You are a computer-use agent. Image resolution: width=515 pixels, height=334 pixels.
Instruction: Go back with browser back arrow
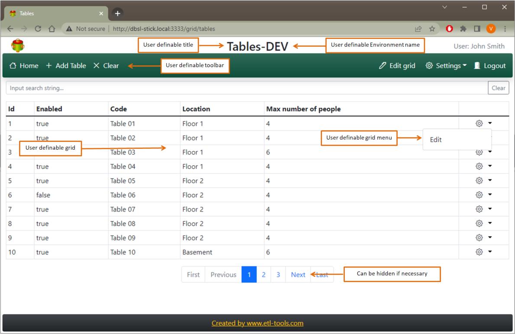pos(10,29)
